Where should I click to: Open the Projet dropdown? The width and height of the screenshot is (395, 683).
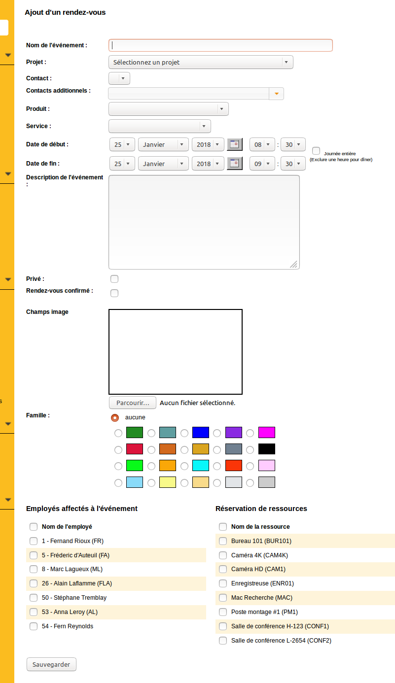point(201,62)
